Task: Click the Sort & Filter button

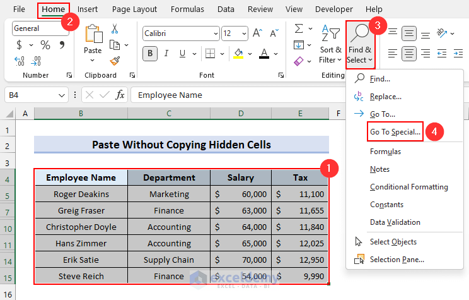Action: [330, 43]
